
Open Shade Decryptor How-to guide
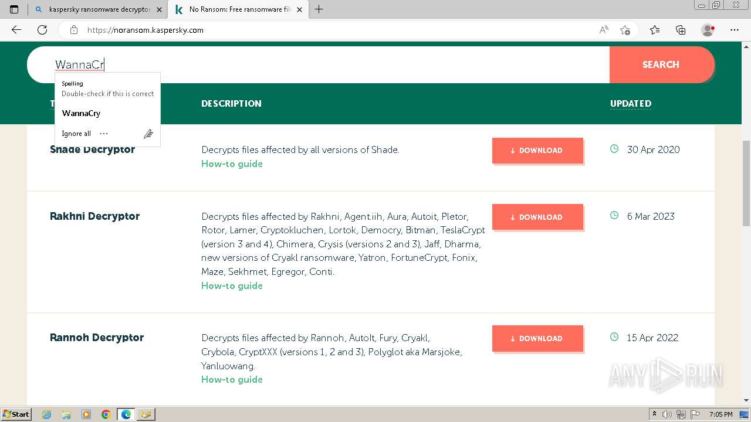click(232, 164)
